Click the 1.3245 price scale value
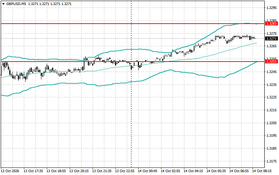Screen dimensions: 279x175 [x=271, y=72]
